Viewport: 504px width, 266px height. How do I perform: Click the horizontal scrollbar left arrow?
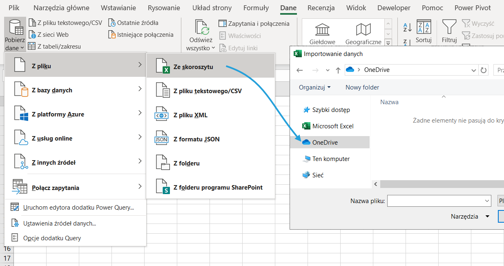(x=375, y=184)
